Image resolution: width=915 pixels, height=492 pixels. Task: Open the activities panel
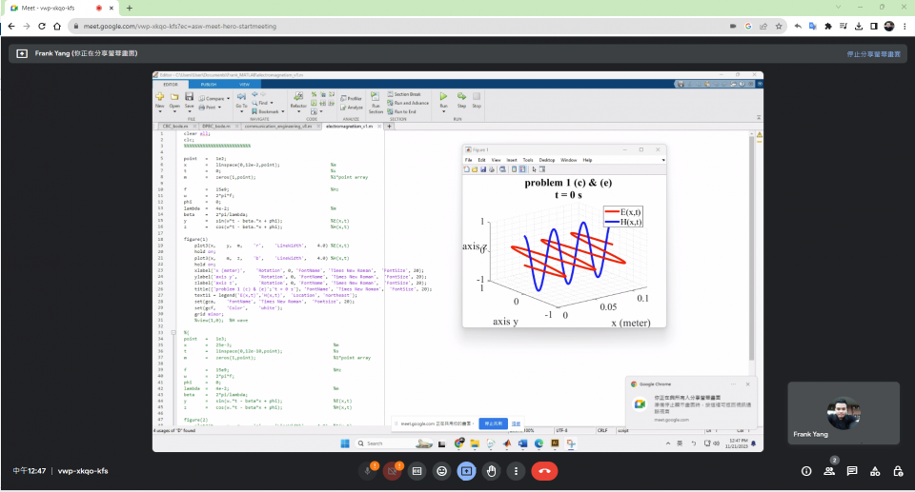875,471
